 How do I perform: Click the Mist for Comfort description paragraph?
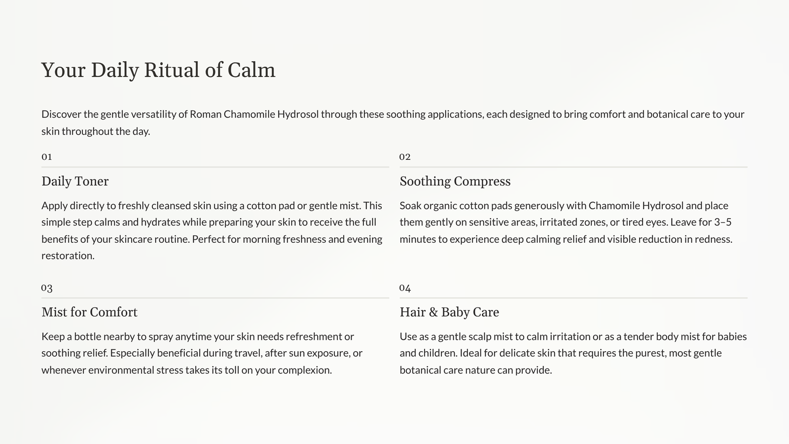pyautogui.click(x=202, y=353)
